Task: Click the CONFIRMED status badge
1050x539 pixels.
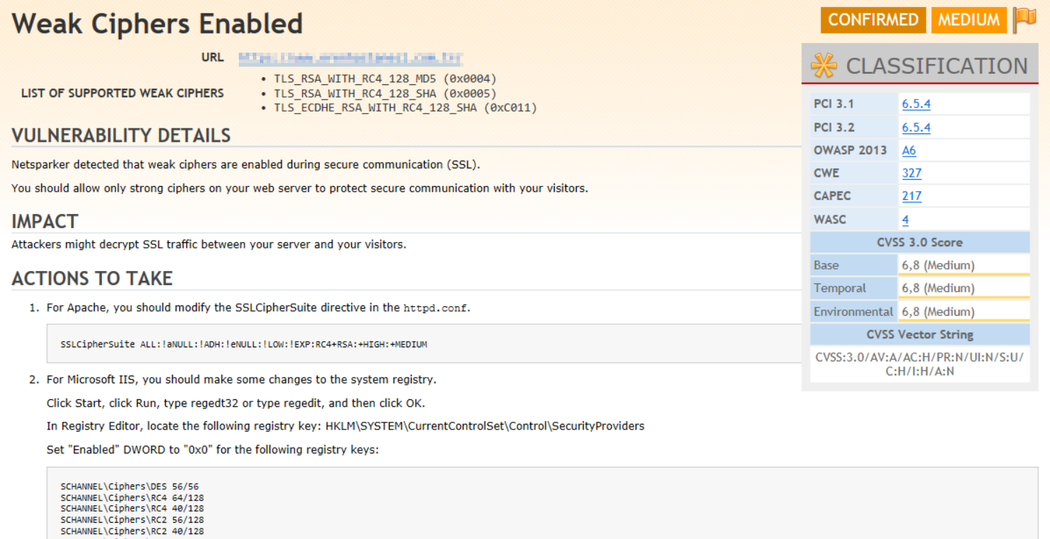Action: tap(873, 20)
